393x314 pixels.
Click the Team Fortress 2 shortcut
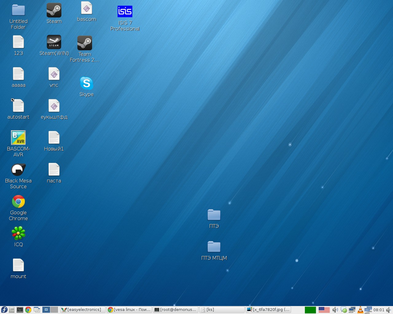84,43
